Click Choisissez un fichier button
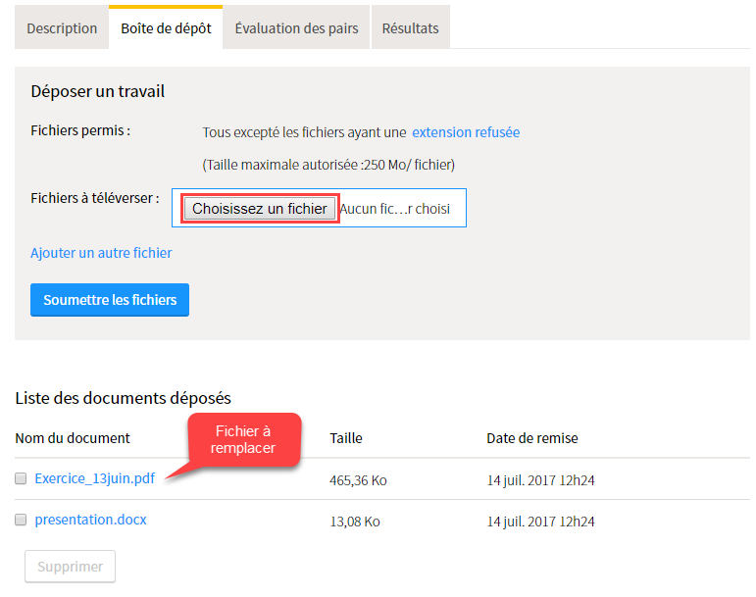Screen dimensions: 756x597 coord(260,209)
